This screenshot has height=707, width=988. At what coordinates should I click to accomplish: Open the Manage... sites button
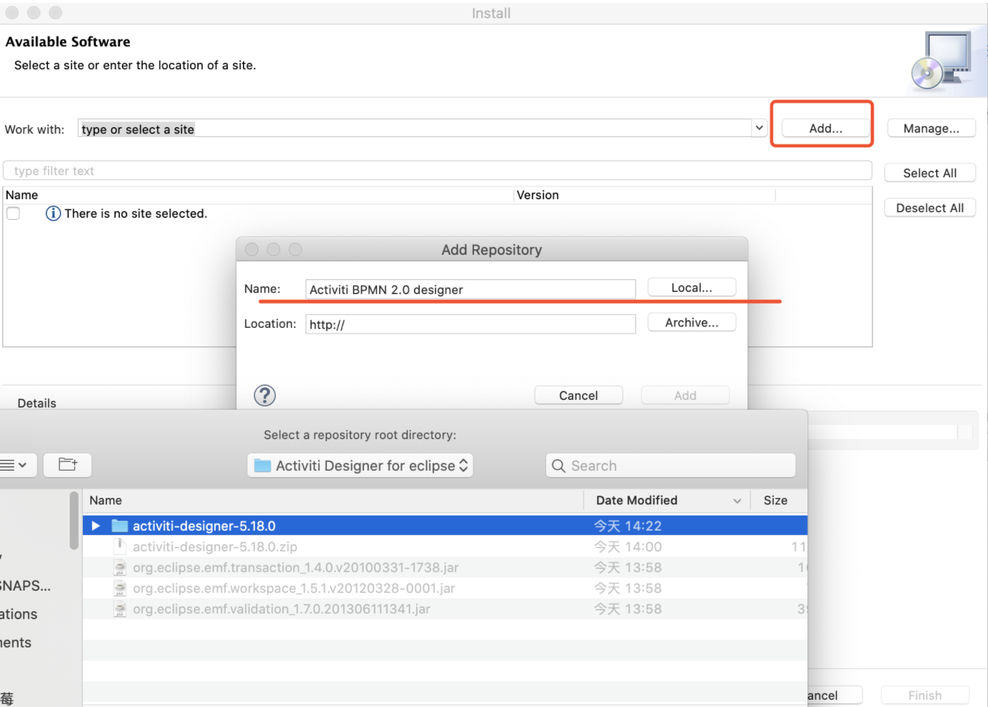(x=931, y=129)
